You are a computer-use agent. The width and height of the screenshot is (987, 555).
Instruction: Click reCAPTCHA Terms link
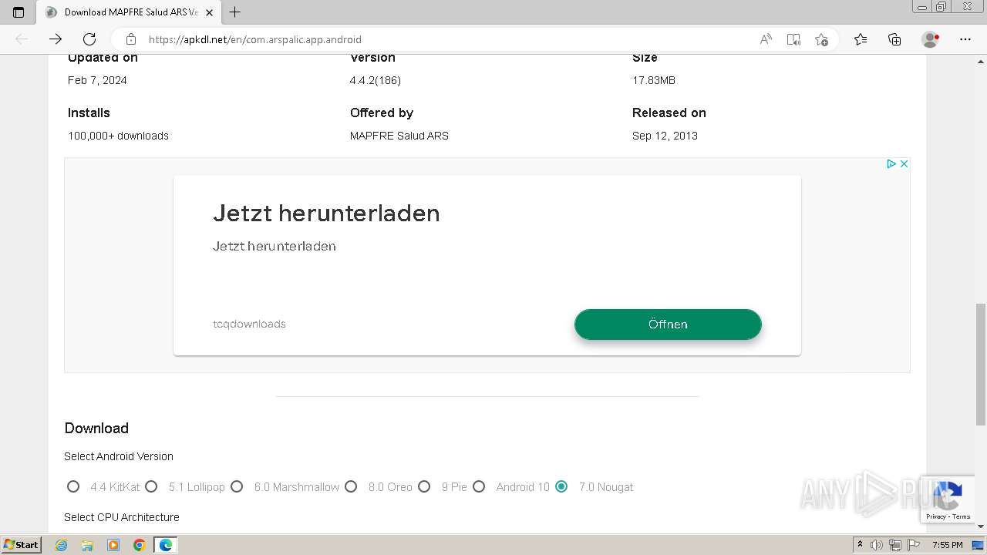961,516
